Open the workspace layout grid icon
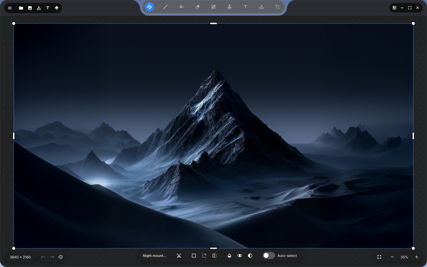 pyautogui.click(x=394, y=8)
